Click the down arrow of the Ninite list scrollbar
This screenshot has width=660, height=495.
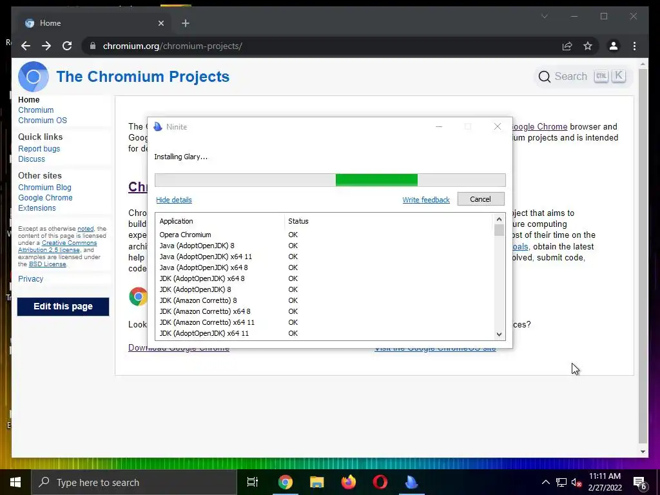coord(499,335)
